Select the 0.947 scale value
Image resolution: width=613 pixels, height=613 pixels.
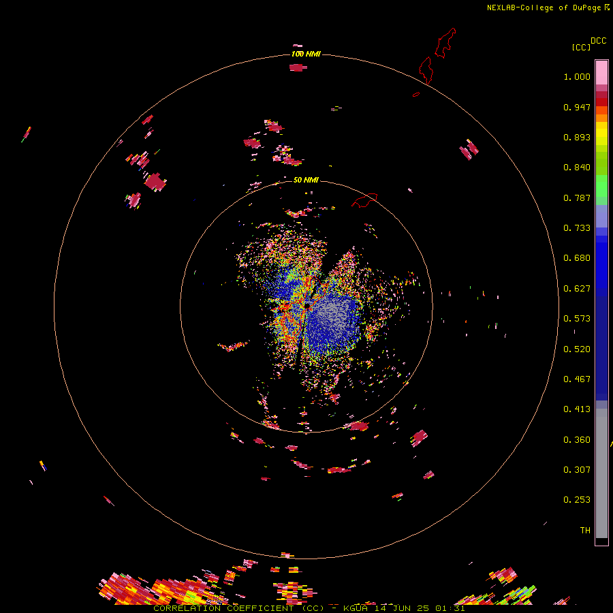pos(577,107)
